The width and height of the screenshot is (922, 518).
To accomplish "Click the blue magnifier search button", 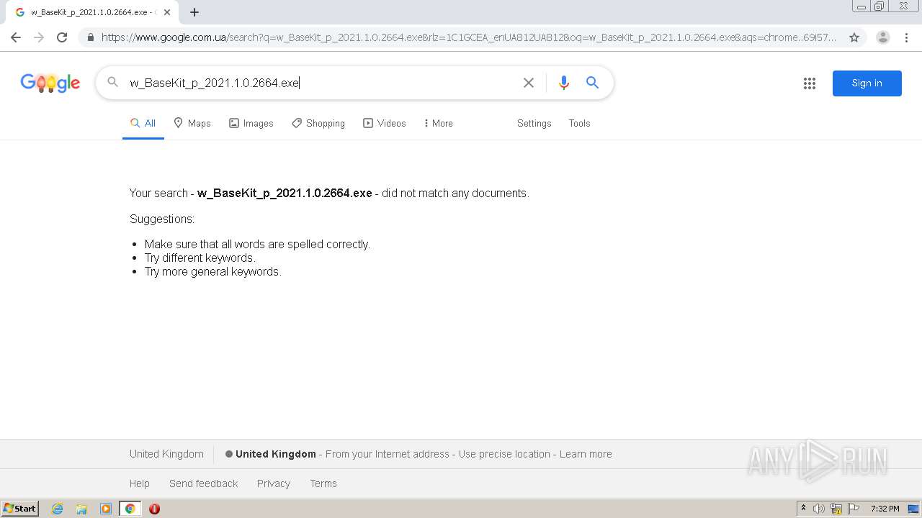I will click(592, 83).
